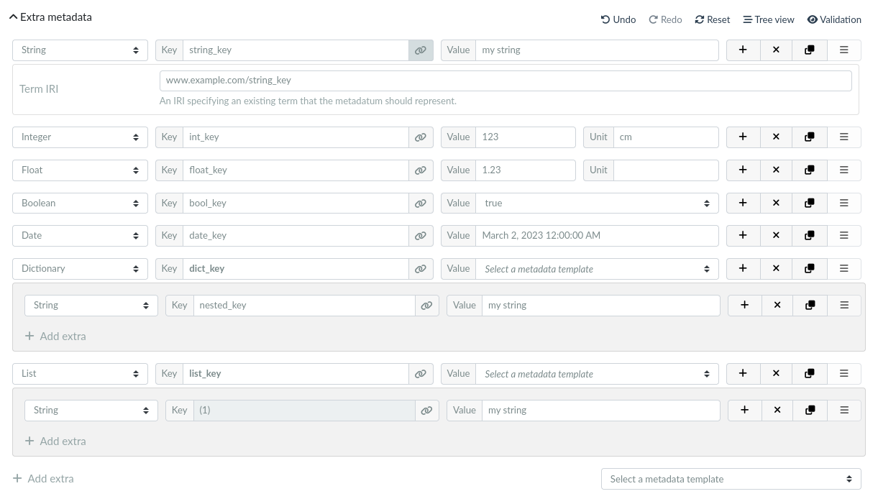
Task: Collapse the Extra metadata section
Action: (x=50, y=17)
